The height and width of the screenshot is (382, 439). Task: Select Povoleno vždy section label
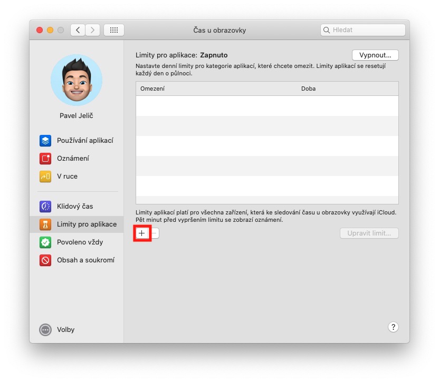click(80, 242)
